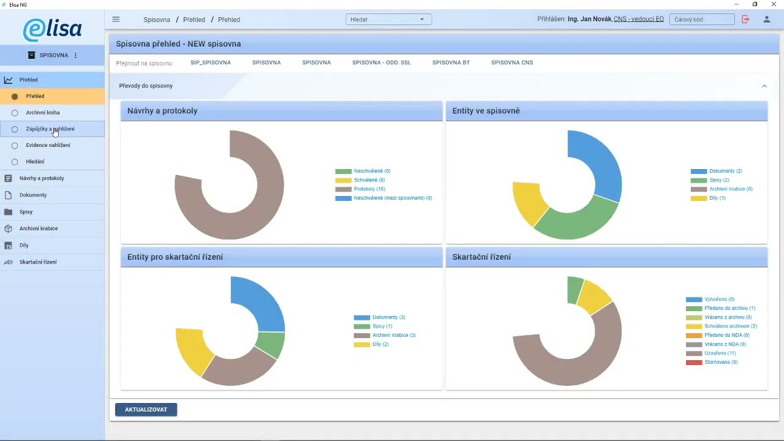The width and height of the screenshot is (784, 441).
Task: Click CNS - vedoucí EO link
Action: (639, 20)
